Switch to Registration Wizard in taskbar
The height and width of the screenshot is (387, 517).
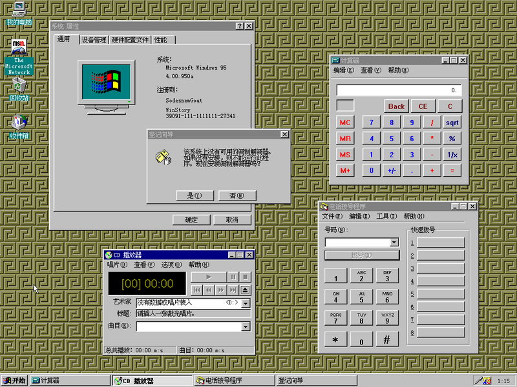click(317, 381)
